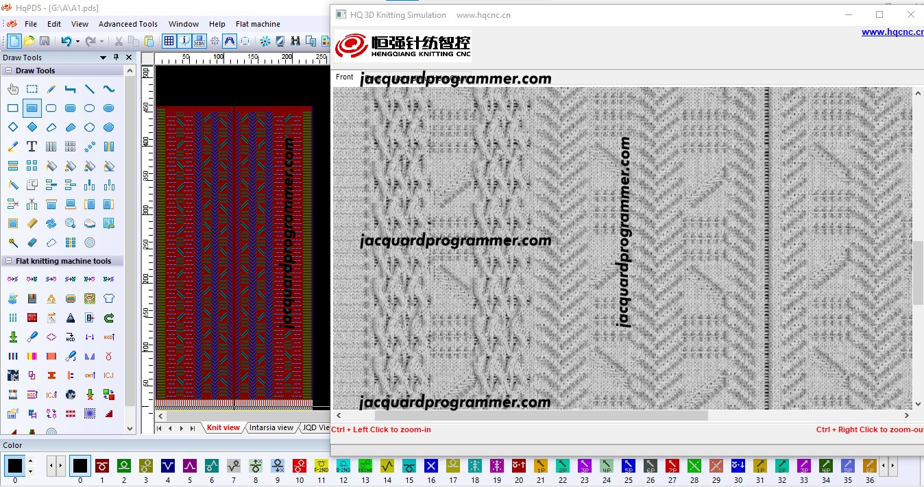Screen dimensions: 924x487
Task: Open the File menu
Action: 31,24
